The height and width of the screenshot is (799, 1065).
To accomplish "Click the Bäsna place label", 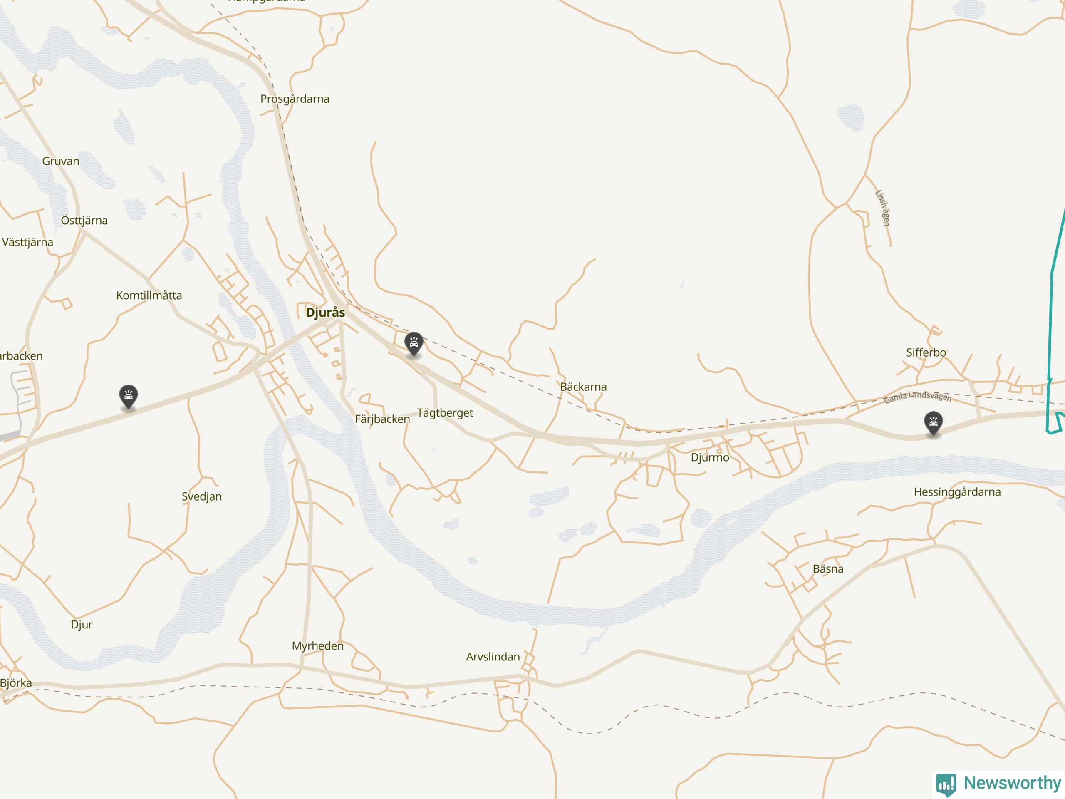I will pos(828,569).
